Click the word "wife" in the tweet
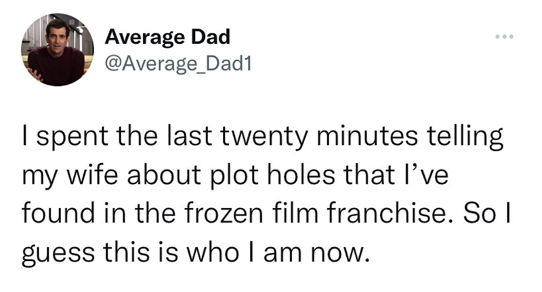 coord(91,178)
